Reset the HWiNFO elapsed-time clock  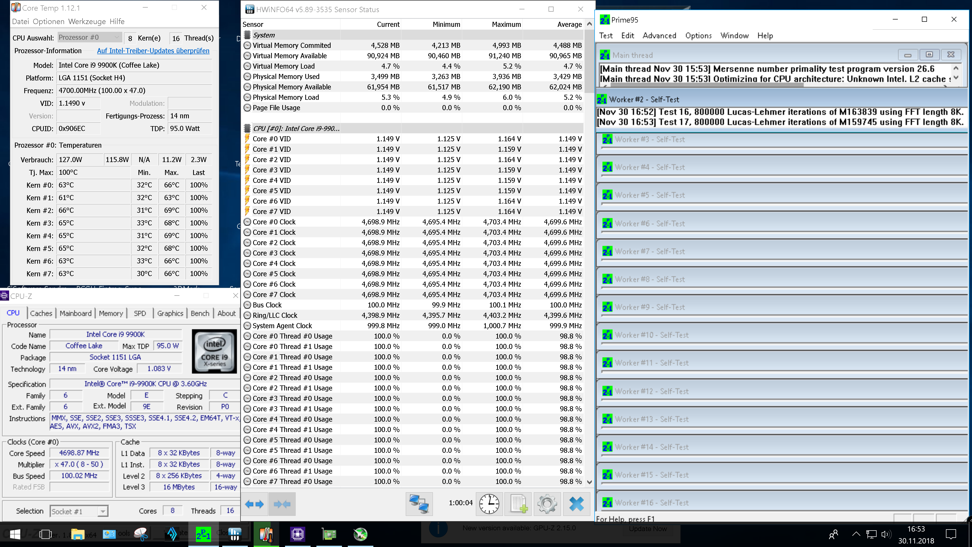tap(489, 504)
